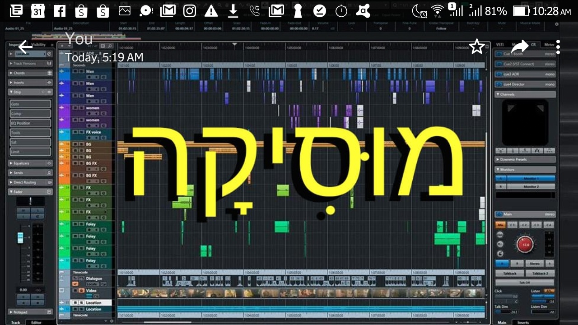
Task: Open the VSTi tab
Action: click(500, 45)
